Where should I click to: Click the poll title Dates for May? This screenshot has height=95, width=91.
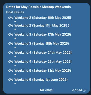tap(39, 7)
